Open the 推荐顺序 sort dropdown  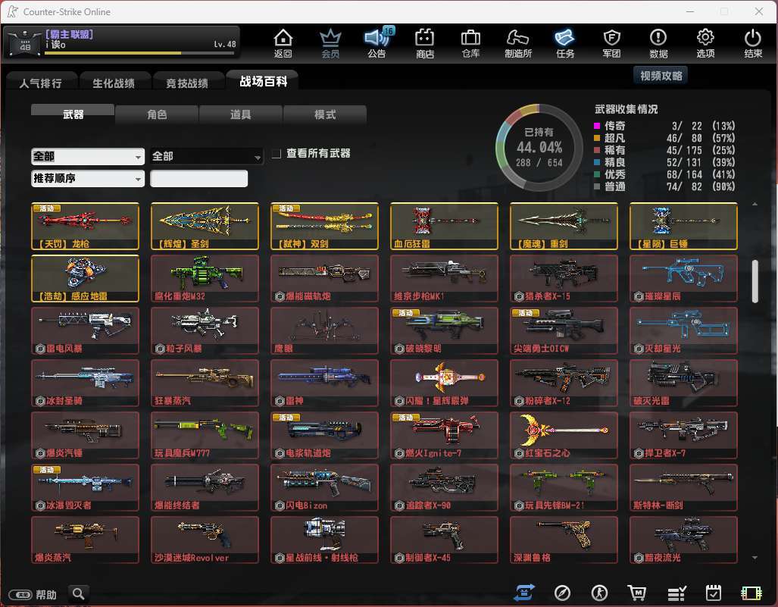(88, 178)
